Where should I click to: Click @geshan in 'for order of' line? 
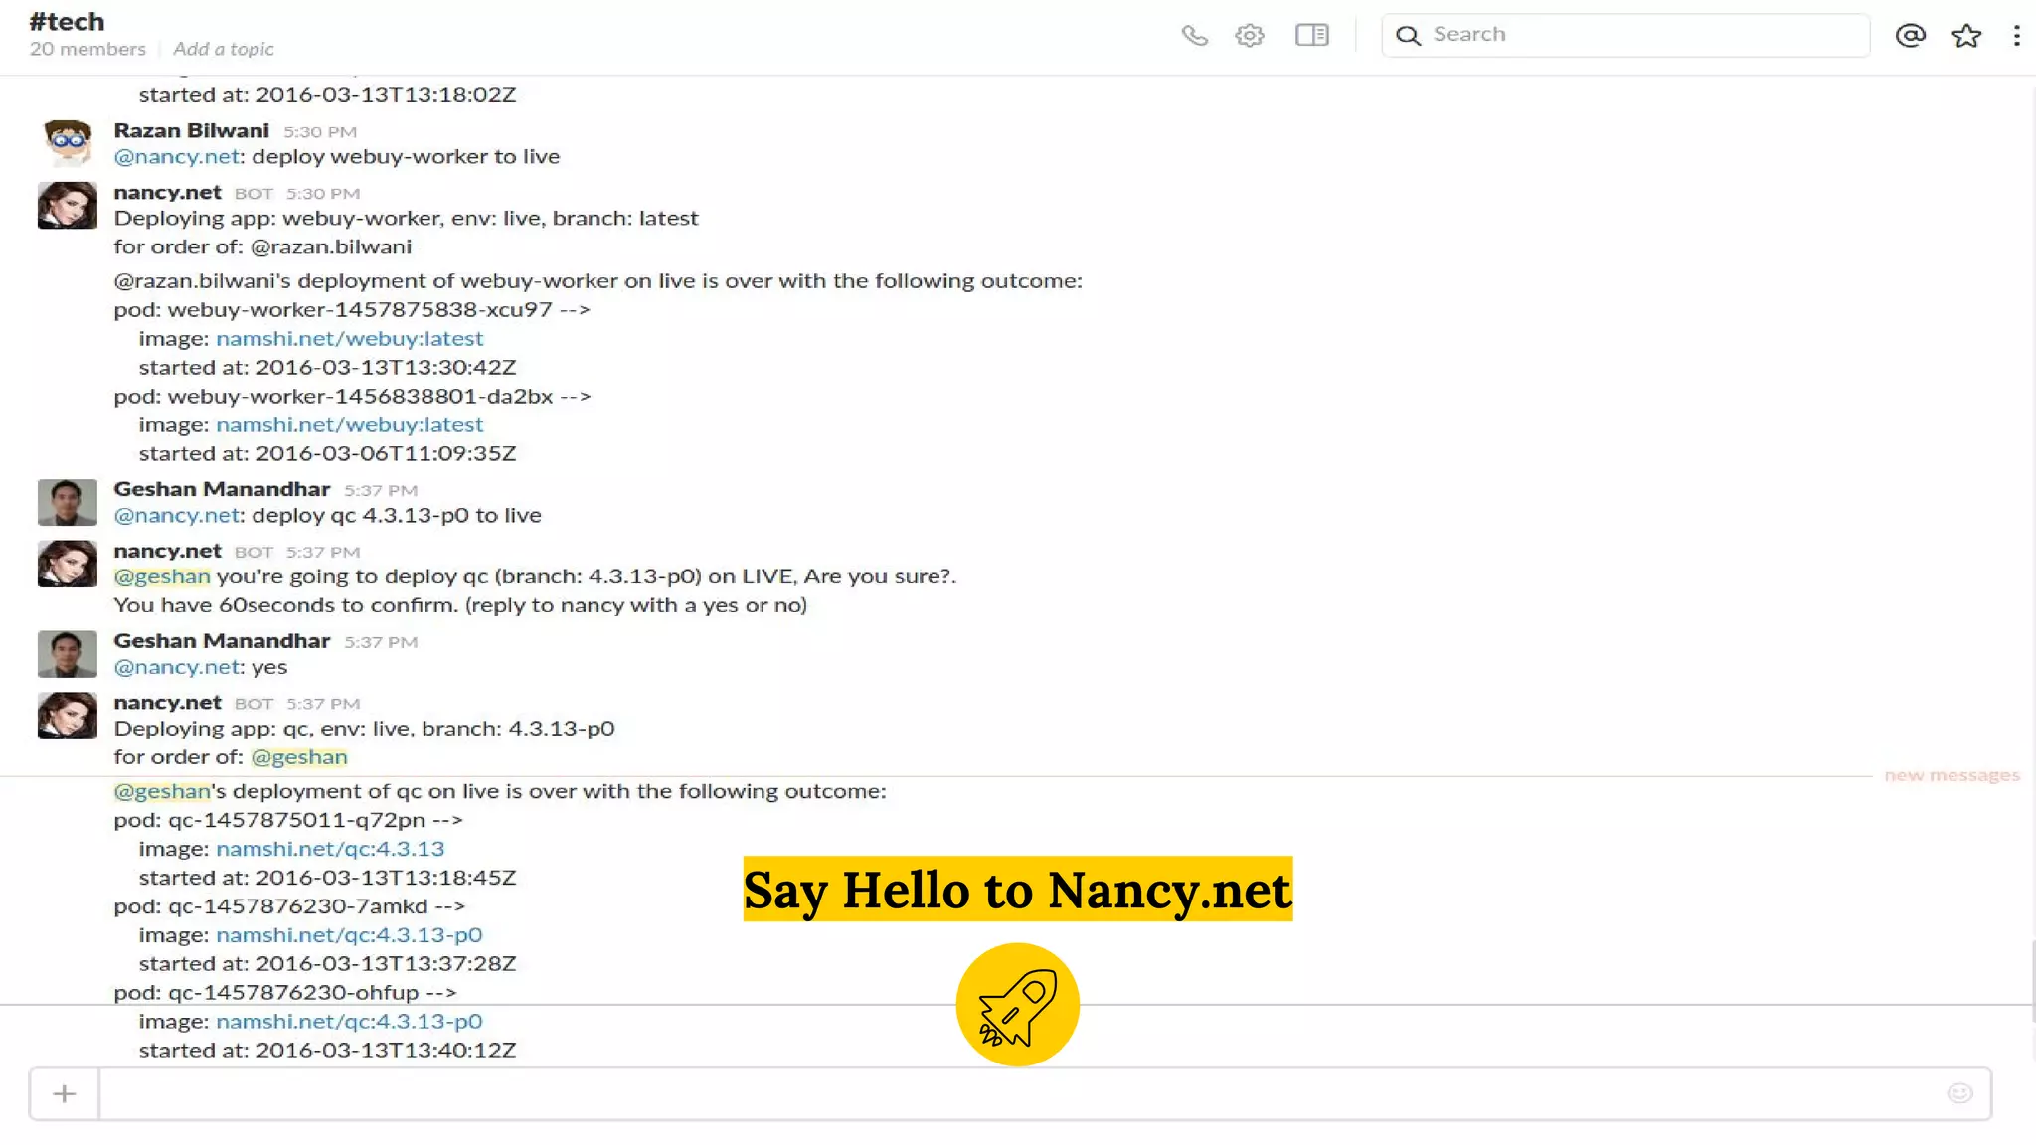pos(299,757)
